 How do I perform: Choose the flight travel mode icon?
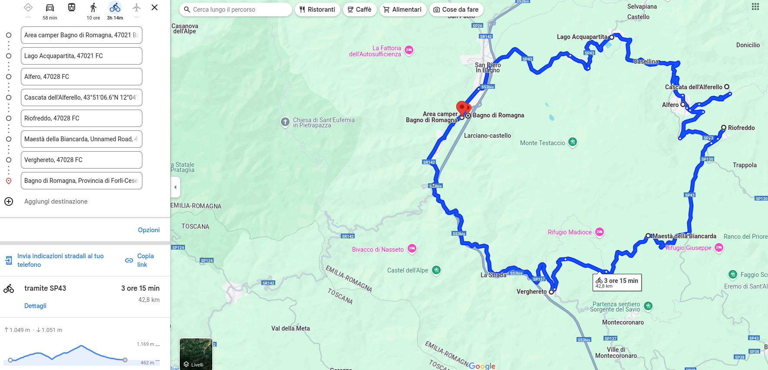pos(137,8)
